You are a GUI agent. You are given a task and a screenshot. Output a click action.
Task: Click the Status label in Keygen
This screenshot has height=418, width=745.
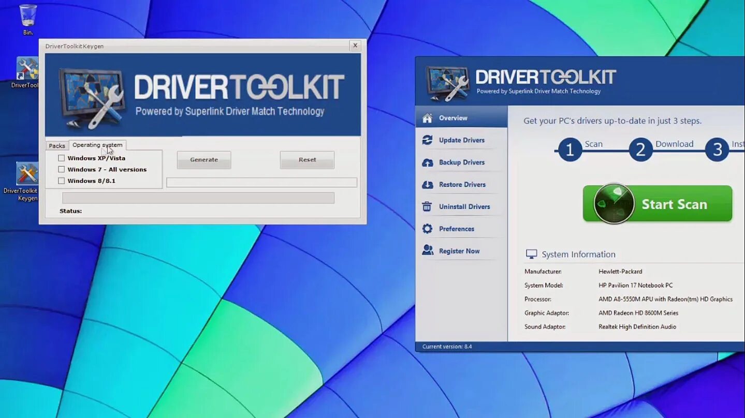71,211
